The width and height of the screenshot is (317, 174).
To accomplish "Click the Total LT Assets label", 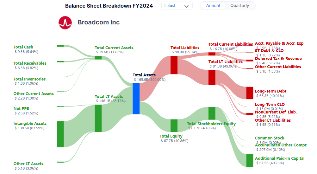I will (x=109, y=96).
